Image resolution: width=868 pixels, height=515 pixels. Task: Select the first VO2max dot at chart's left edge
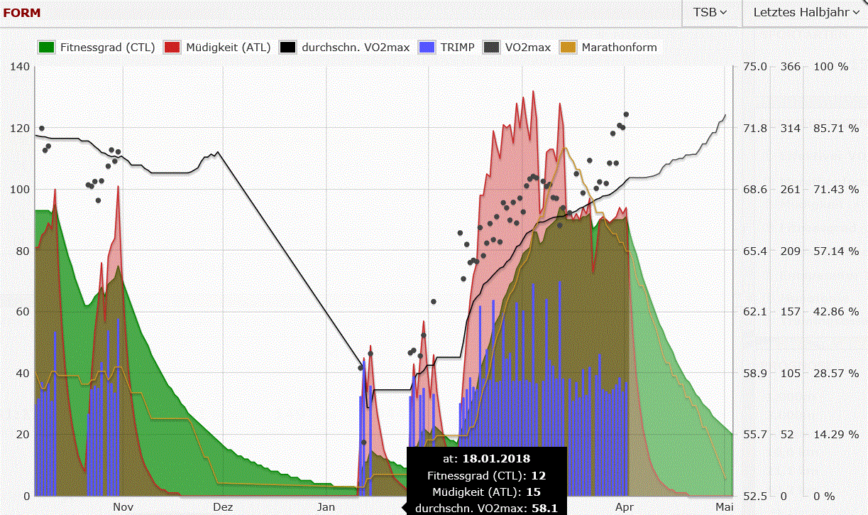coord(41,129)
